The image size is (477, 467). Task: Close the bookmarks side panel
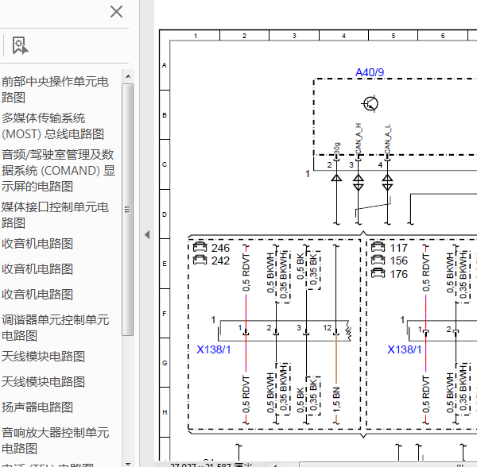[116, 12]
